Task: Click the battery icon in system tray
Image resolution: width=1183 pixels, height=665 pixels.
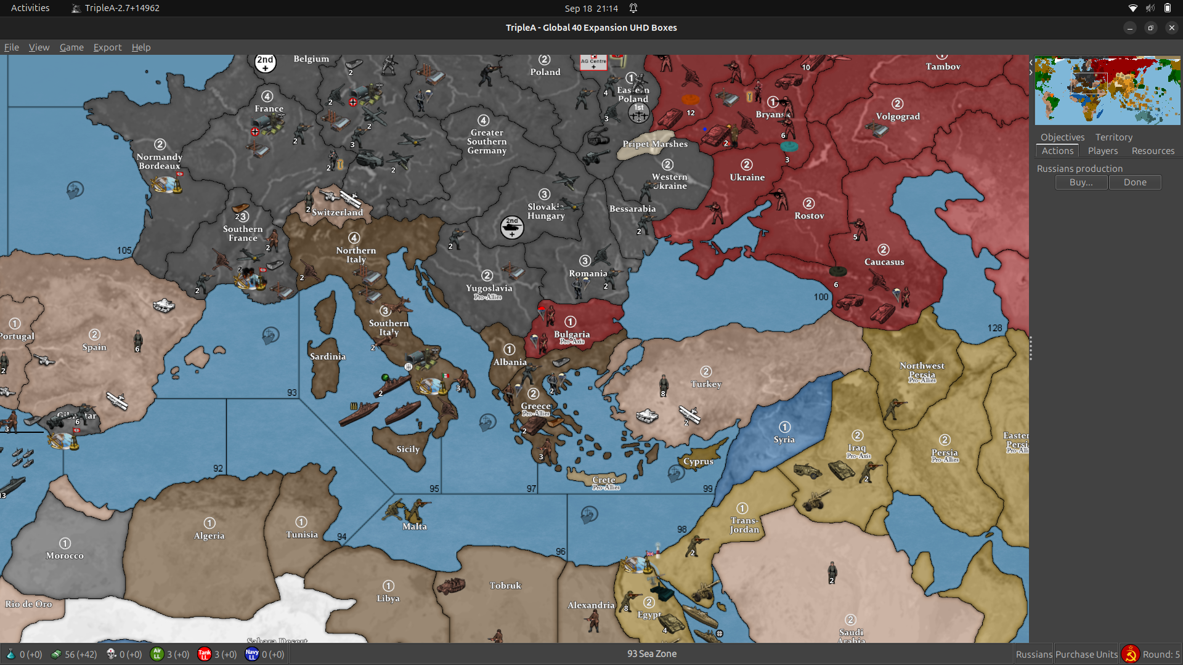Action: 1168,8
